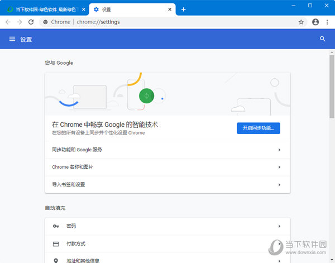This screenshot has height=263, width=335.
Task: Open the 付款方式 settings row
Action: 167,244
